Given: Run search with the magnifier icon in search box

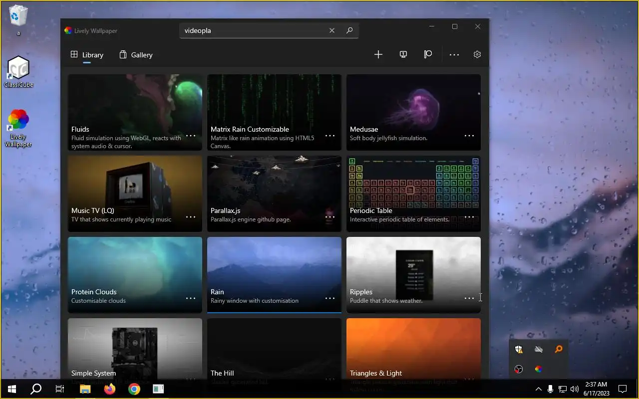Looking at the screenshot, I should point(349,30).
